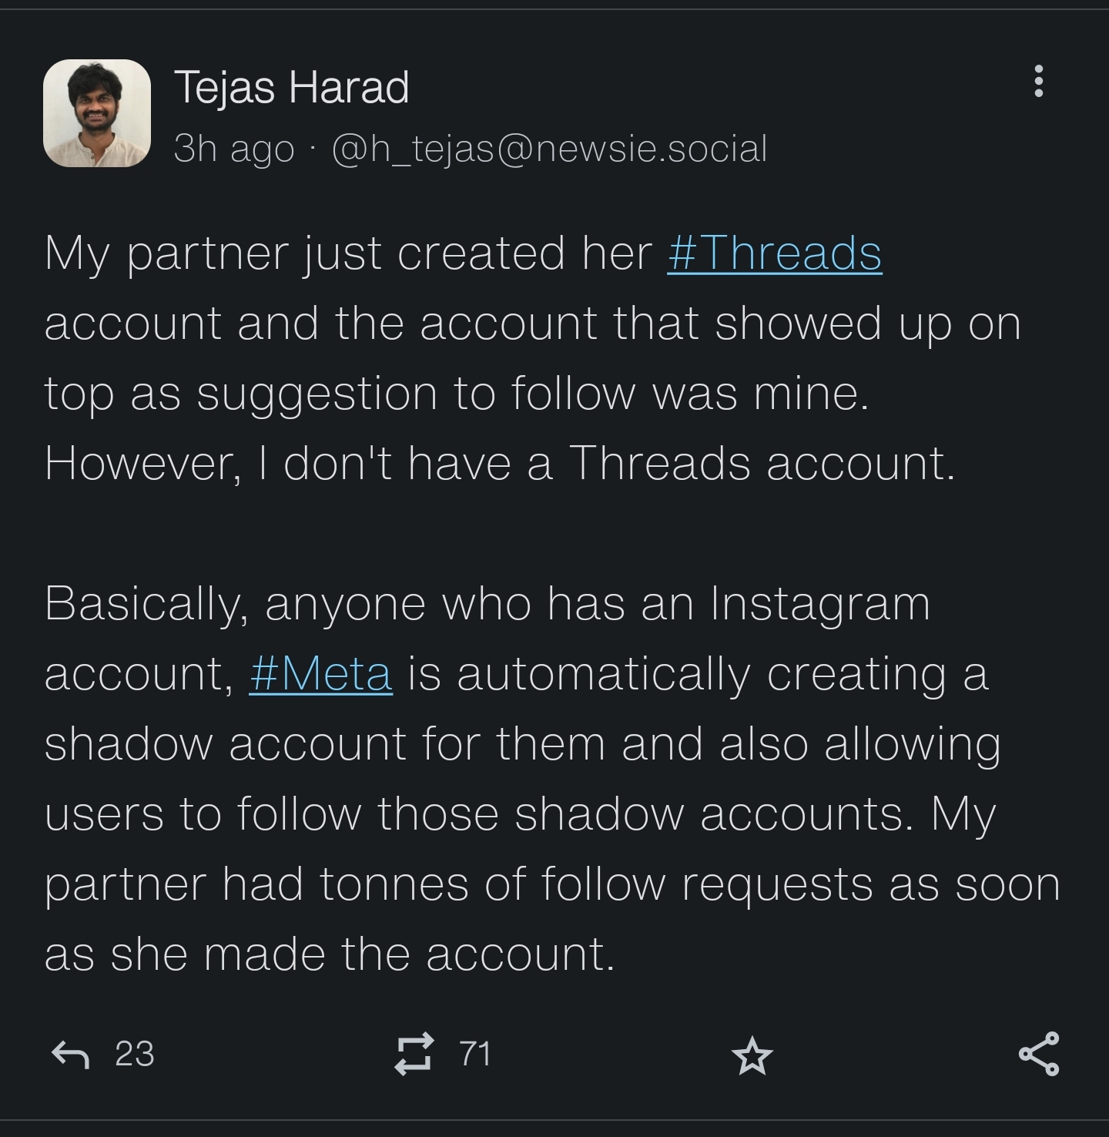This screenshot has width=1109, height=1137.
Task: Tap the 'Basically, anyone who has' line
Action: (487, 603)
